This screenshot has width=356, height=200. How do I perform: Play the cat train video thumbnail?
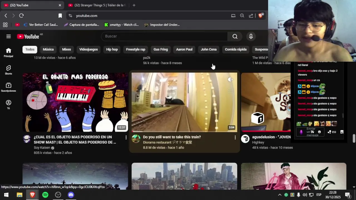coord(184,102)
